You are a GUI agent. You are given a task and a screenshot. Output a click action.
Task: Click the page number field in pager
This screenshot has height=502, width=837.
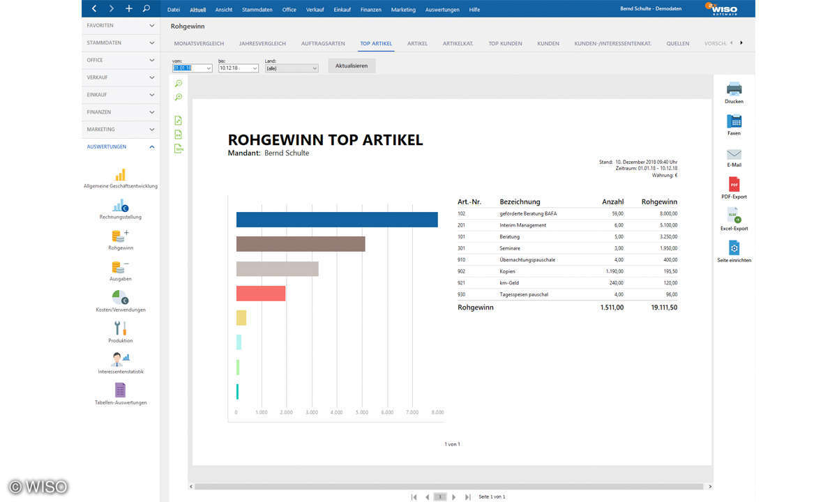[x=440, y=497]
